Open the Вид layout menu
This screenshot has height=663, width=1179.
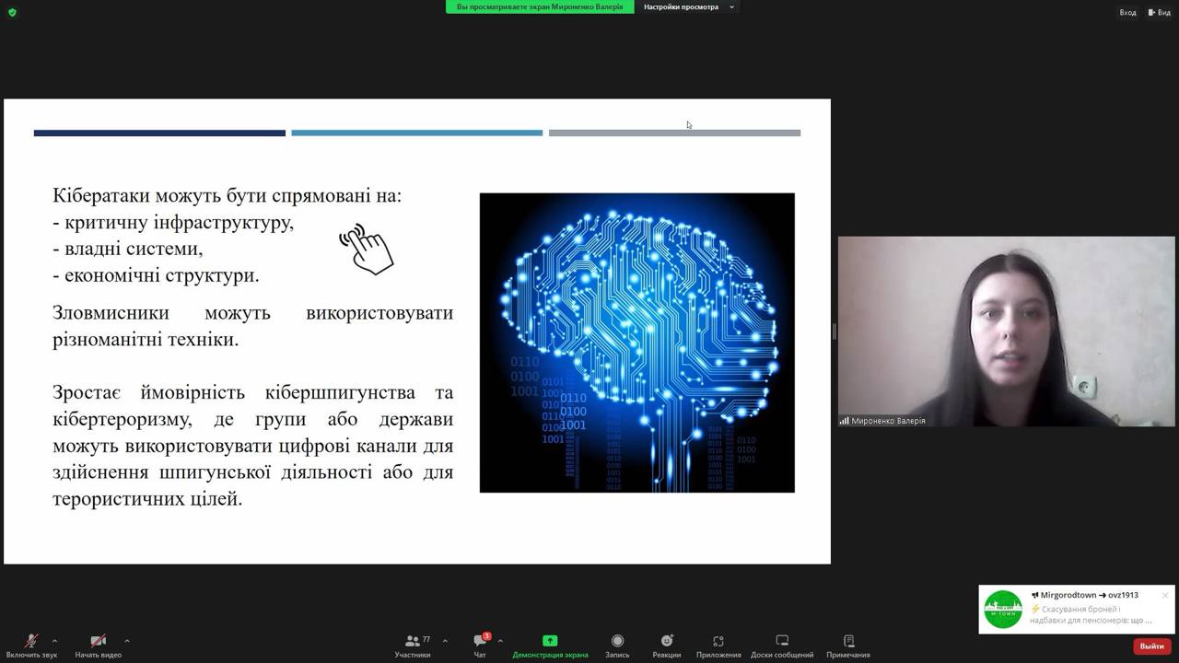(x=1159, y=12)
